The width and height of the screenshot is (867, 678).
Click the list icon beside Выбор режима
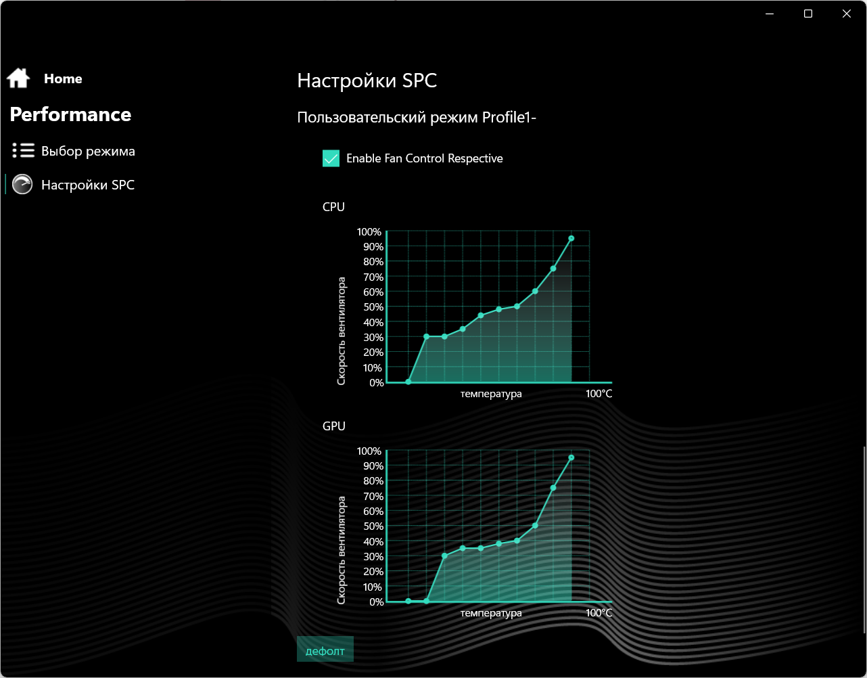click(x=23, y=150)
